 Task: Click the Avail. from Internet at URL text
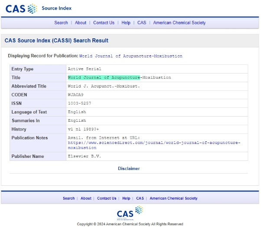(x=104, y=138)
